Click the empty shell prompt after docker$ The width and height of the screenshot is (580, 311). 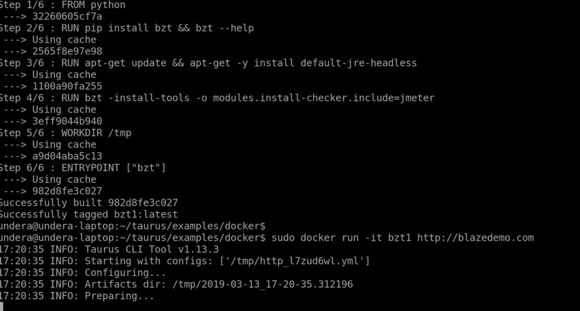[133, 226]
